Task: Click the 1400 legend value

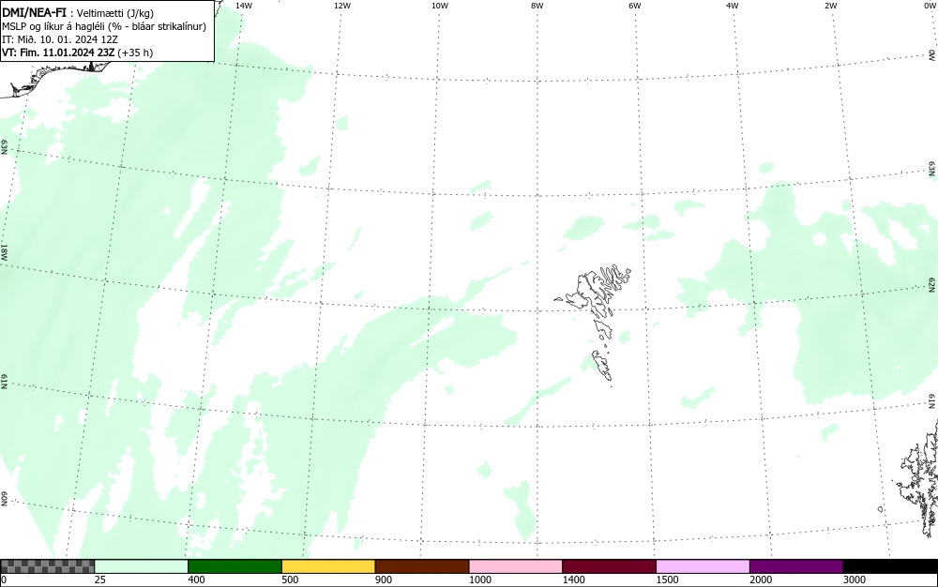Action: 573,579
